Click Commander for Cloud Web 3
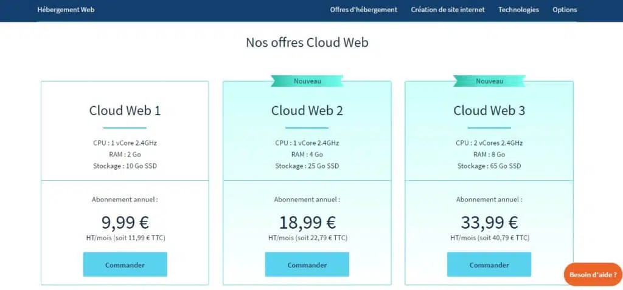Screen dimensions: 623x290 tap(489, 265)
